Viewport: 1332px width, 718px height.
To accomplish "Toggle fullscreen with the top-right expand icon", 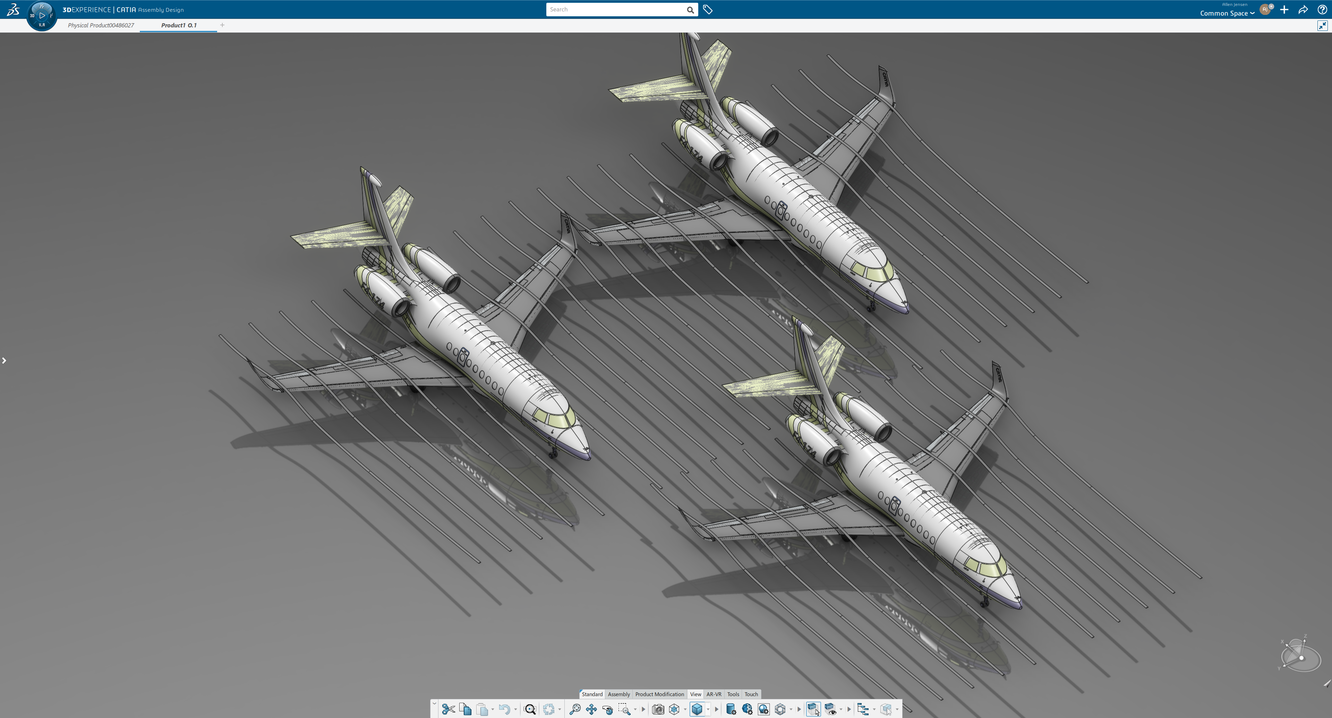I will coord(1322,25).
